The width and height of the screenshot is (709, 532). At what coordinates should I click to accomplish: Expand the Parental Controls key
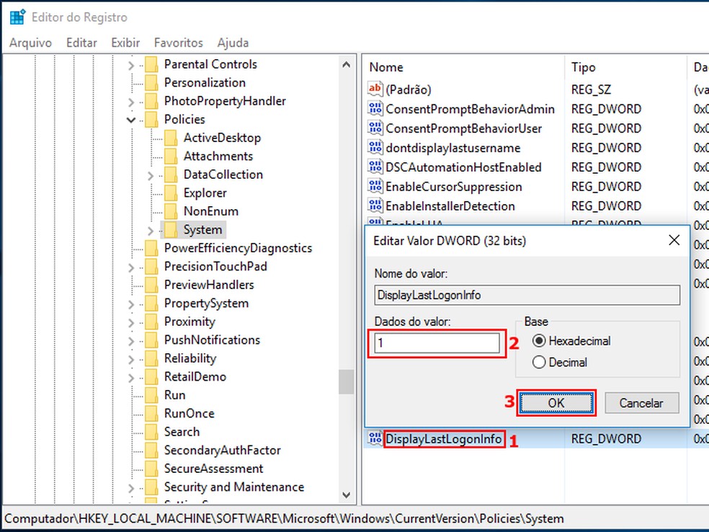(132, 64)
